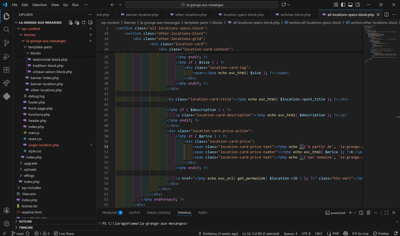The width and height of the screenshot is (400, 236).
Task: Click Go Live in status bar
Action: (x=360, y=234)
